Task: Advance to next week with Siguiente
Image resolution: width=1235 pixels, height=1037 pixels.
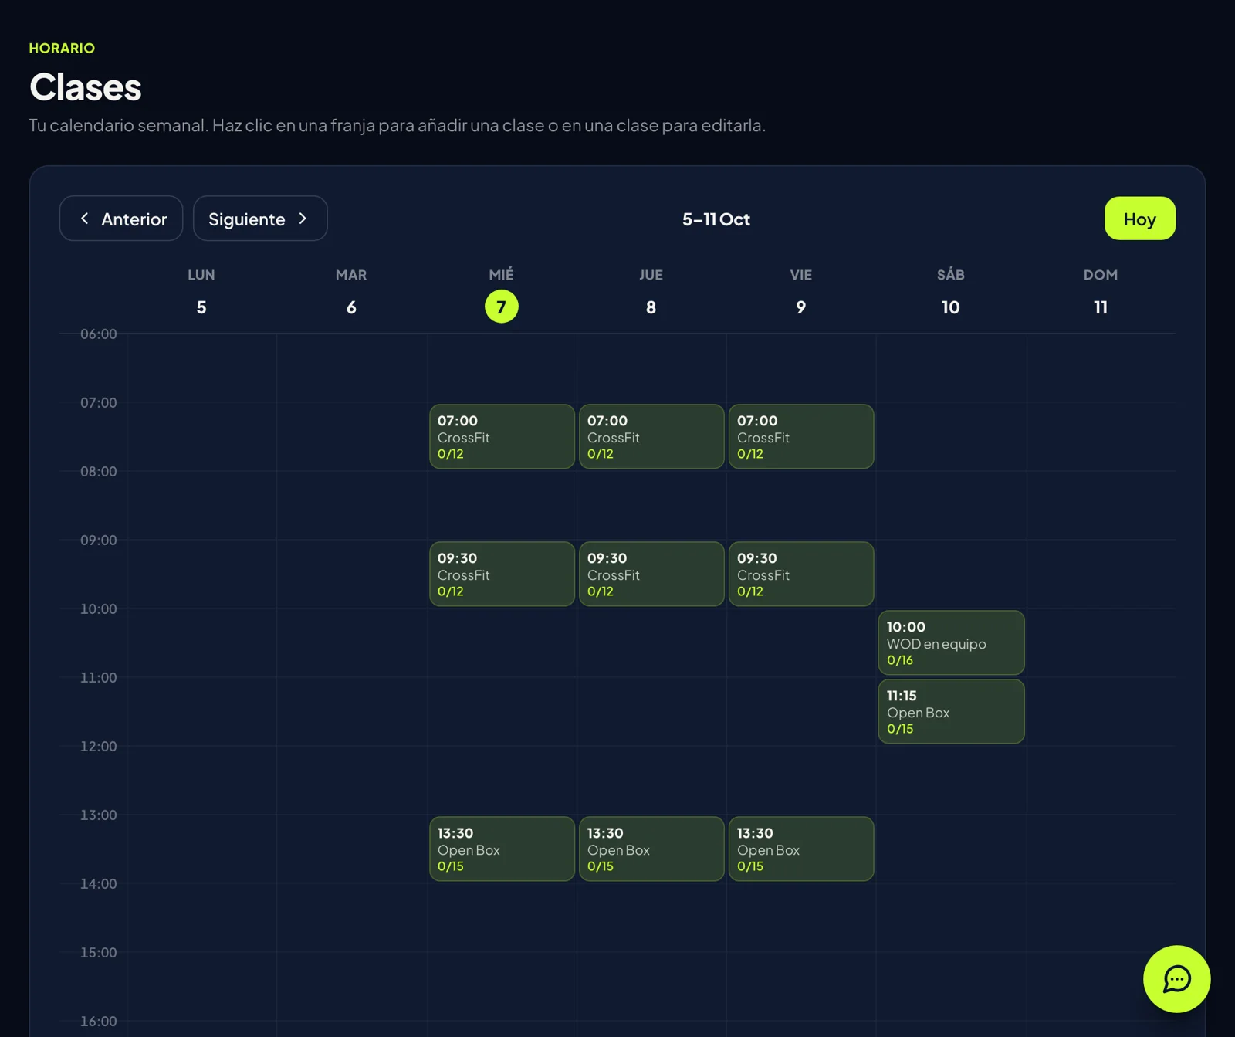Action: [260, 219]
